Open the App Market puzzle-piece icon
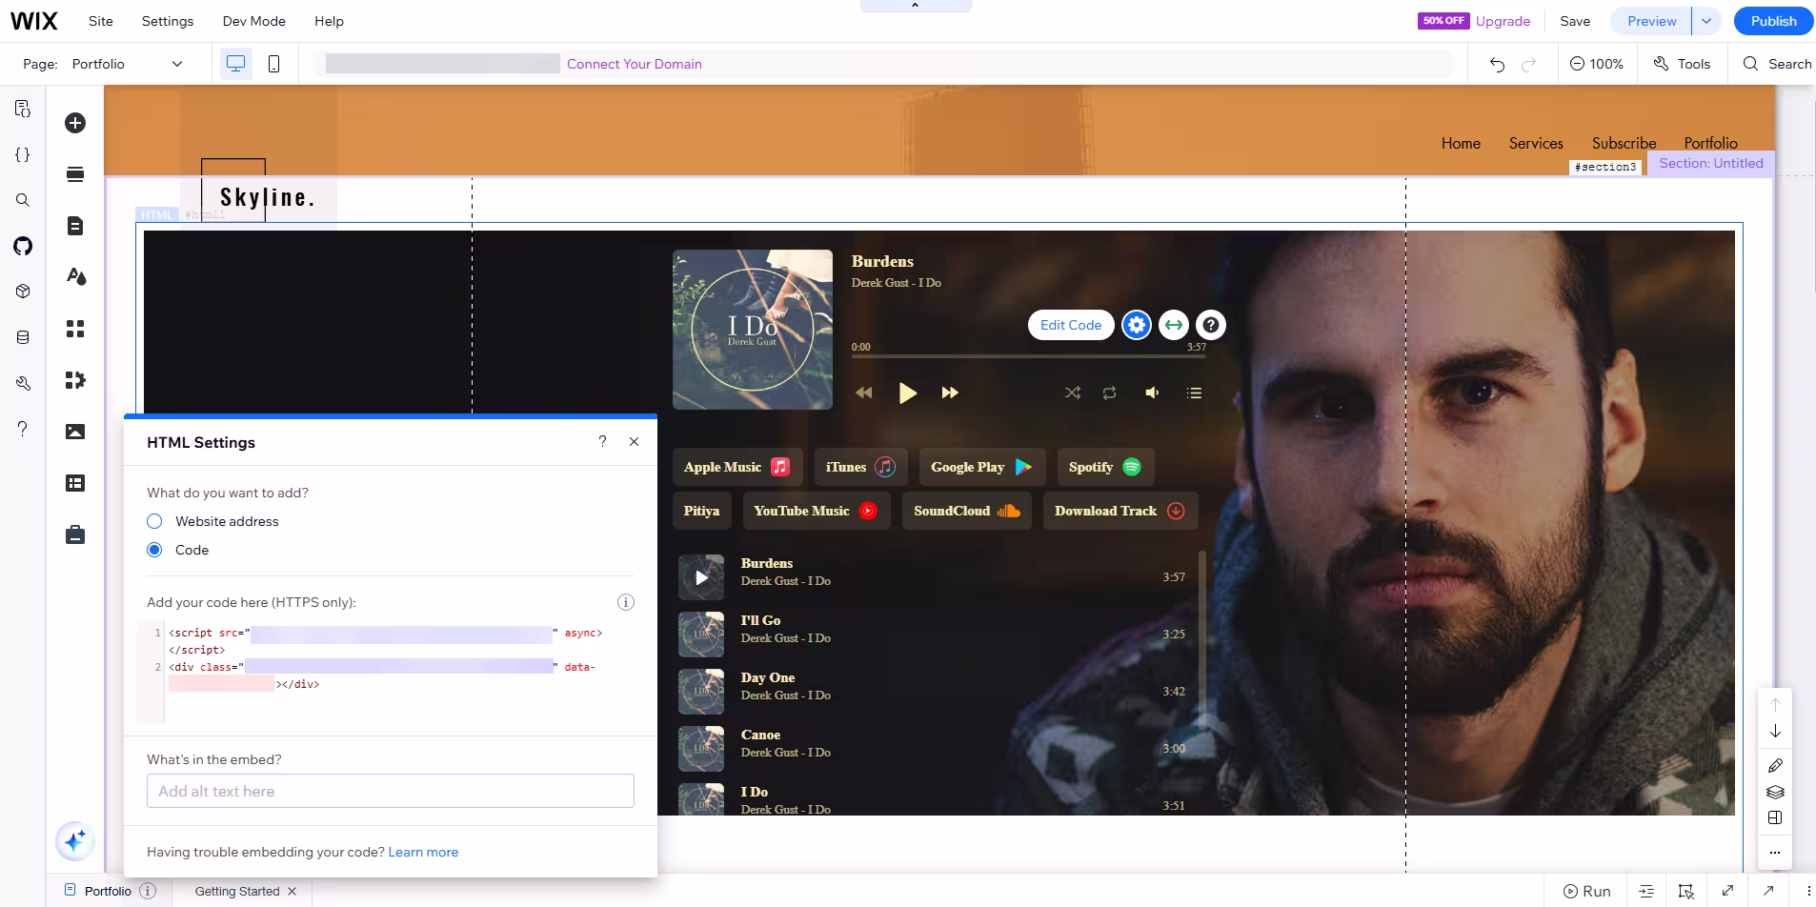The image size is (1816, 907). point(75,380)
